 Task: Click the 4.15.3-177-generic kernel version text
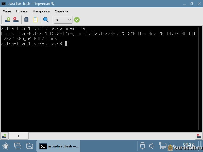pyautogui.click(x=67, y=33)
